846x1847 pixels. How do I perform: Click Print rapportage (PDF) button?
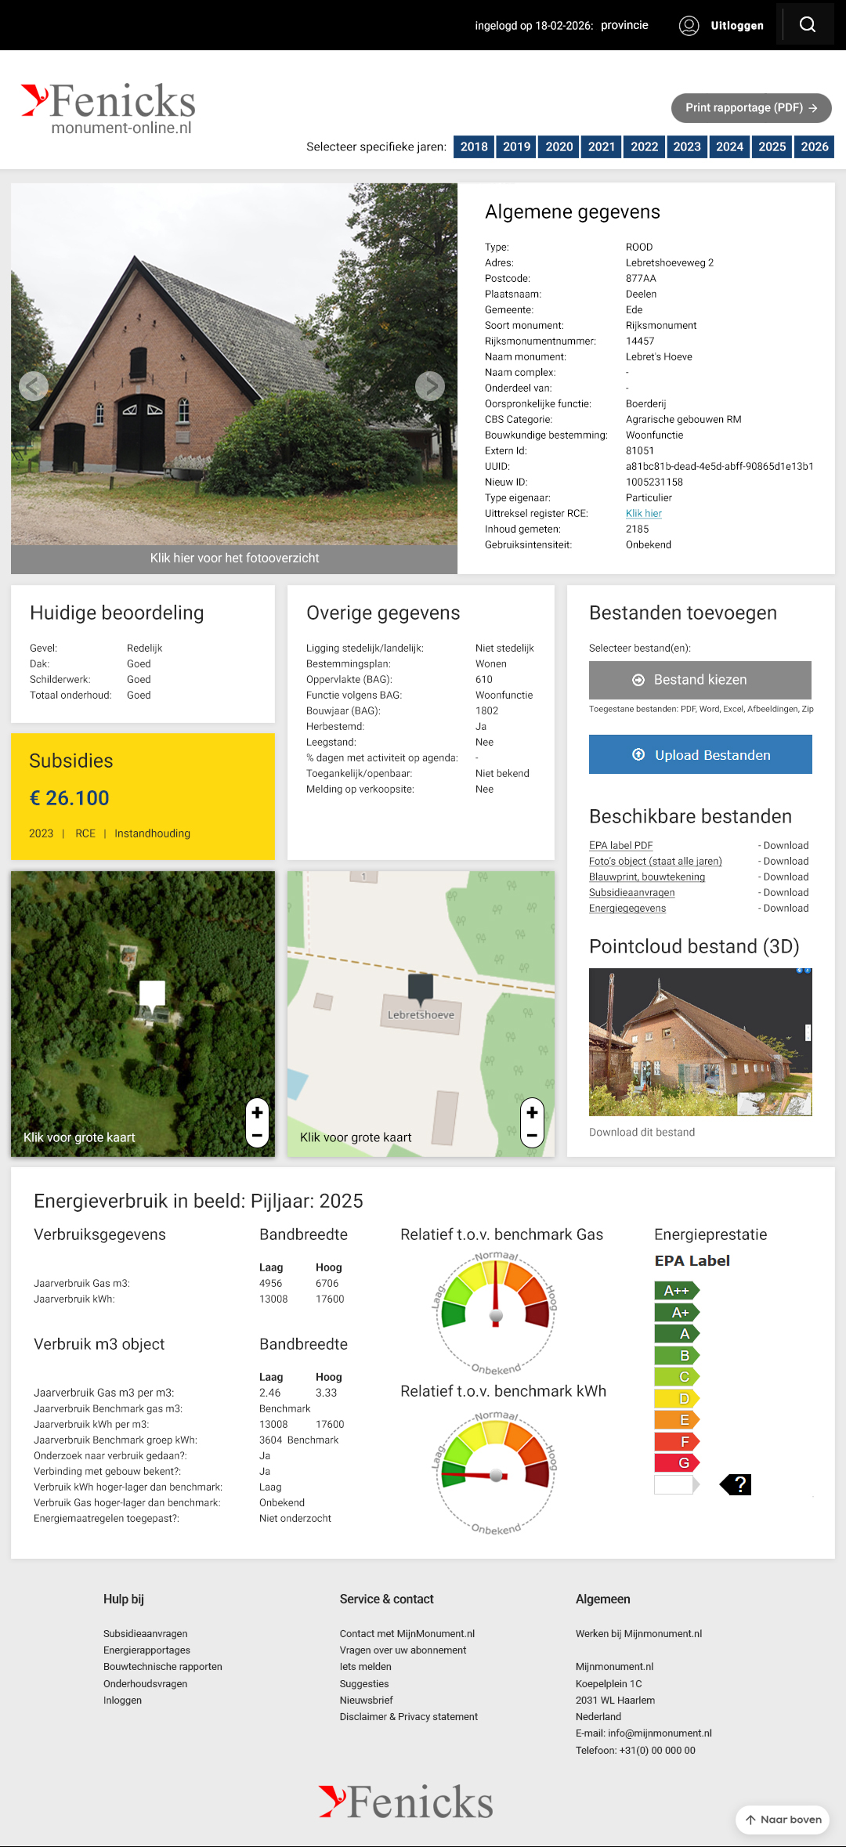point(750,108)
